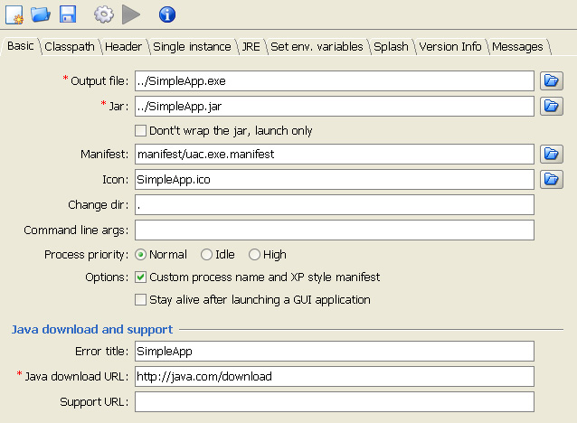Image resolution: width=577 pixels, height=423 pixels.
Task: Open the Version Info tab
Action: coord(449,47)
